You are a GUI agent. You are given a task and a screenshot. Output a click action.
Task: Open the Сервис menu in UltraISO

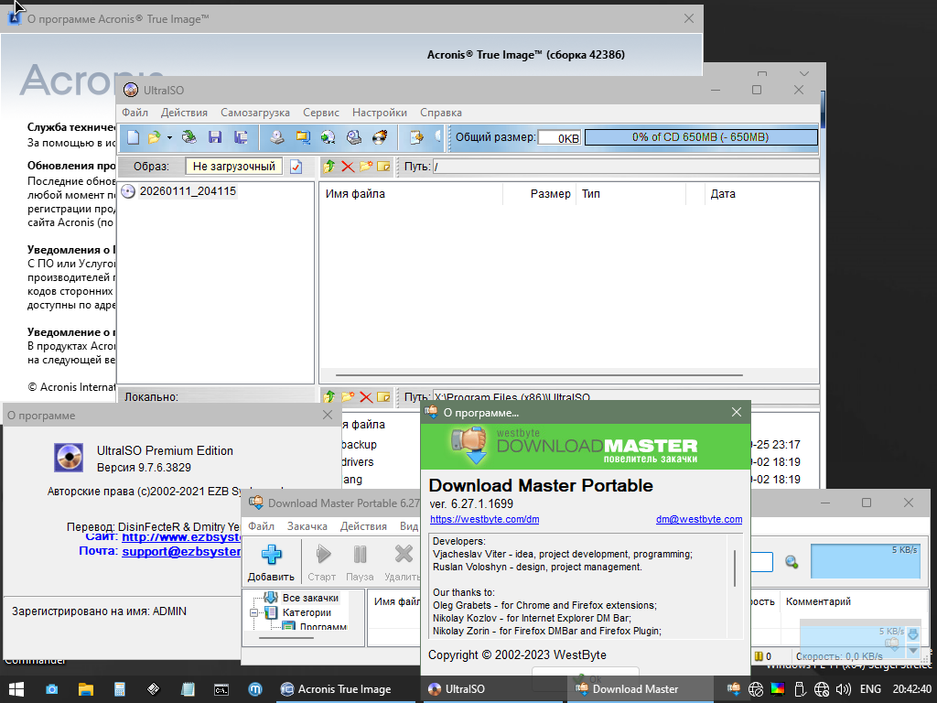click(x=321, y=113)
